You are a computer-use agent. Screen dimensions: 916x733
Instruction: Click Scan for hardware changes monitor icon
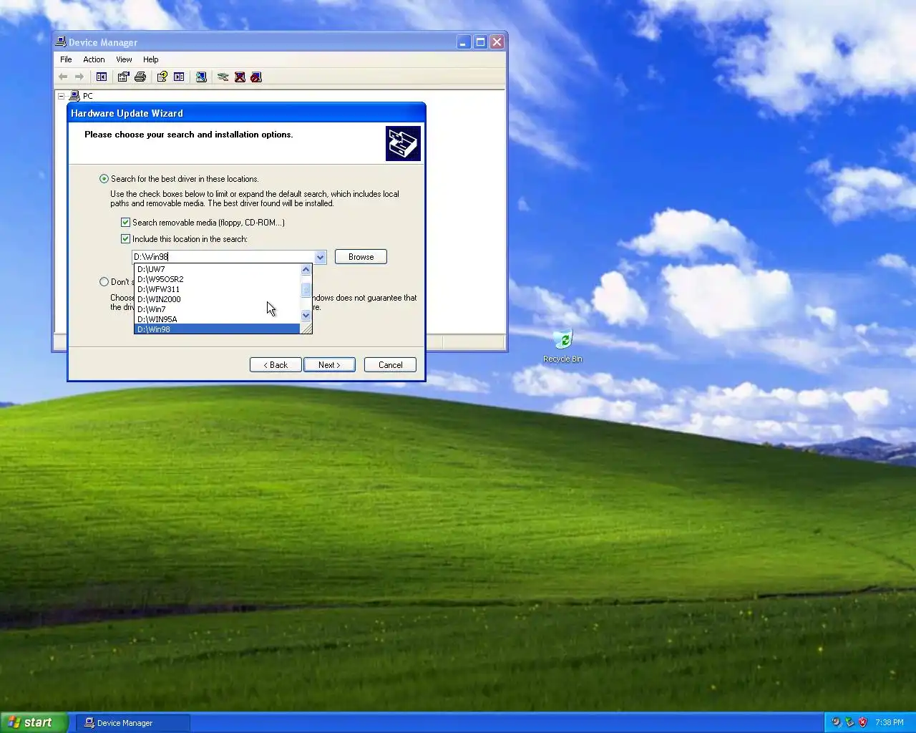pos(201,77)
